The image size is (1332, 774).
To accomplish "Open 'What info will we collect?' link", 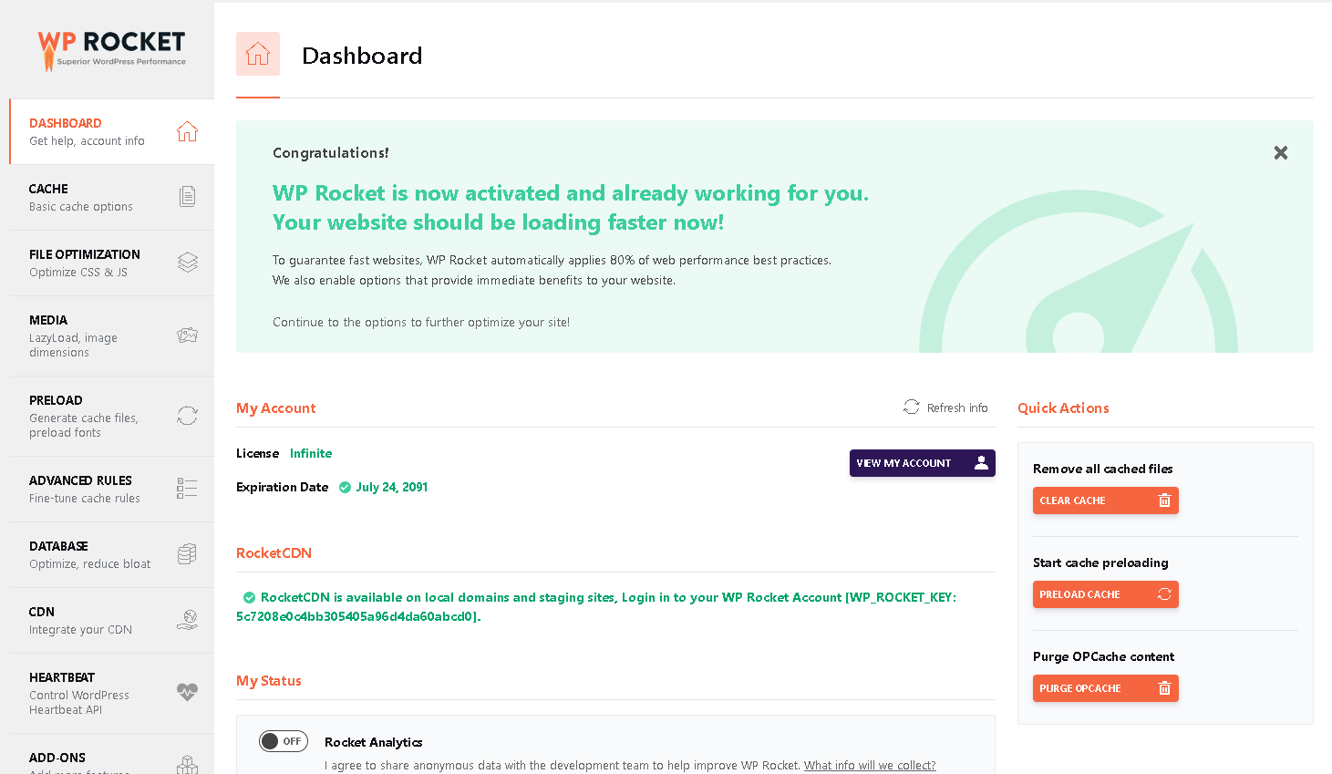I will point(869,766).
